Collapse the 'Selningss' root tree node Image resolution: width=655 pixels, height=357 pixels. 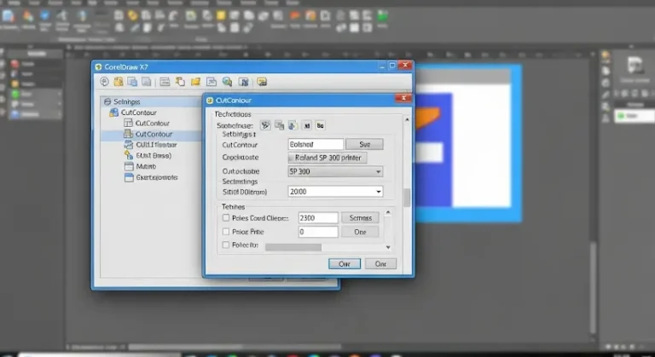(x=107, y=101)
